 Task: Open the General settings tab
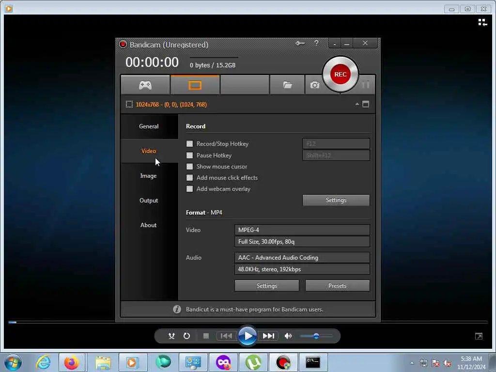(149, 126)
